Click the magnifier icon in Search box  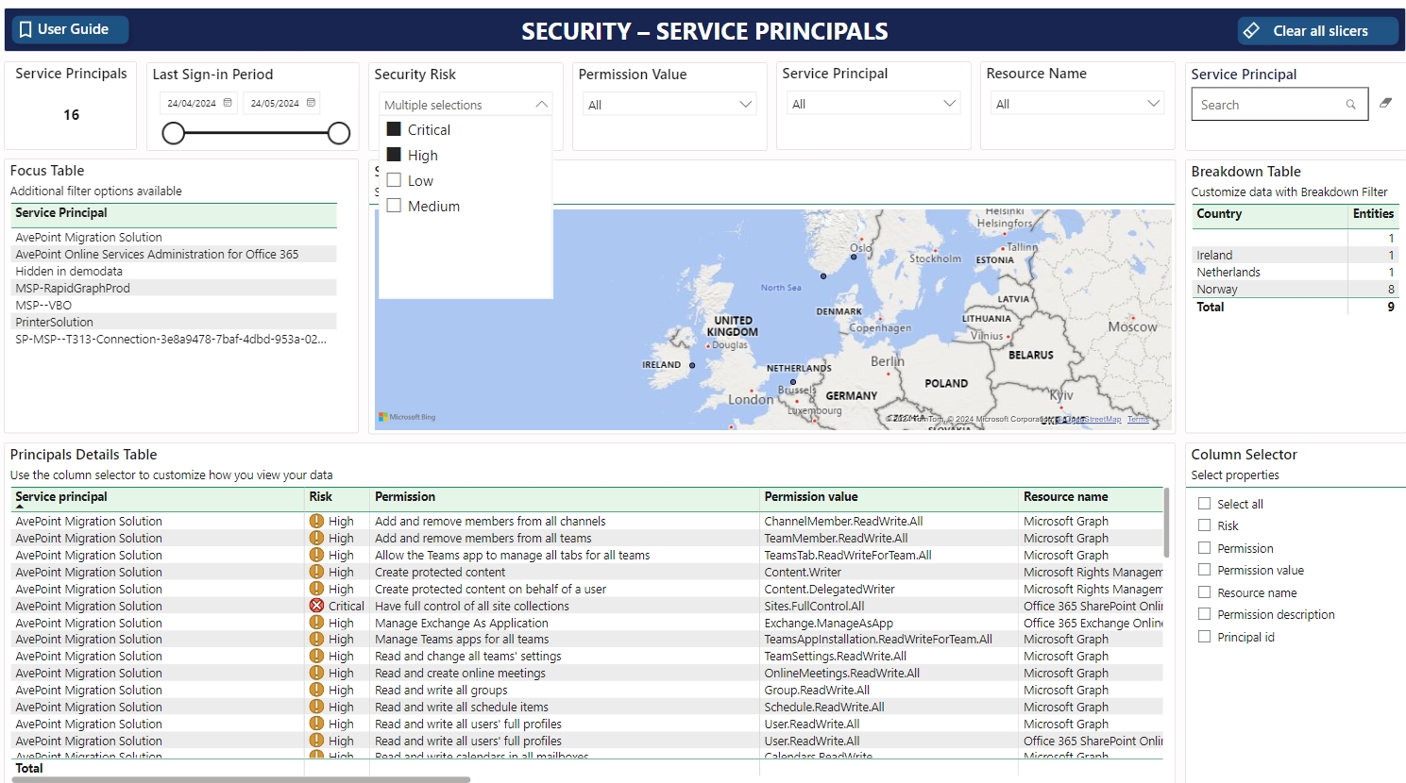click(x=1350, y=105)
